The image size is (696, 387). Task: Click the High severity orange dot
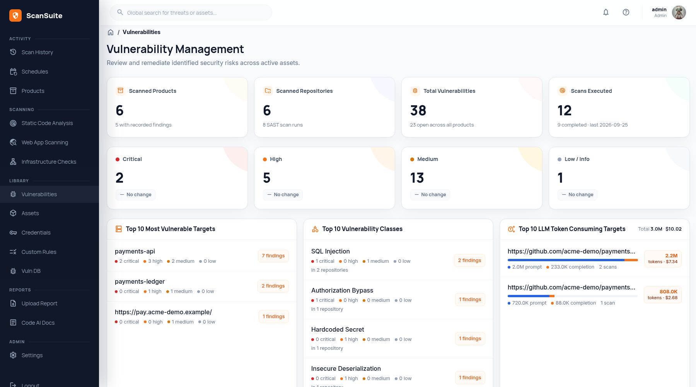click(265, 159)
